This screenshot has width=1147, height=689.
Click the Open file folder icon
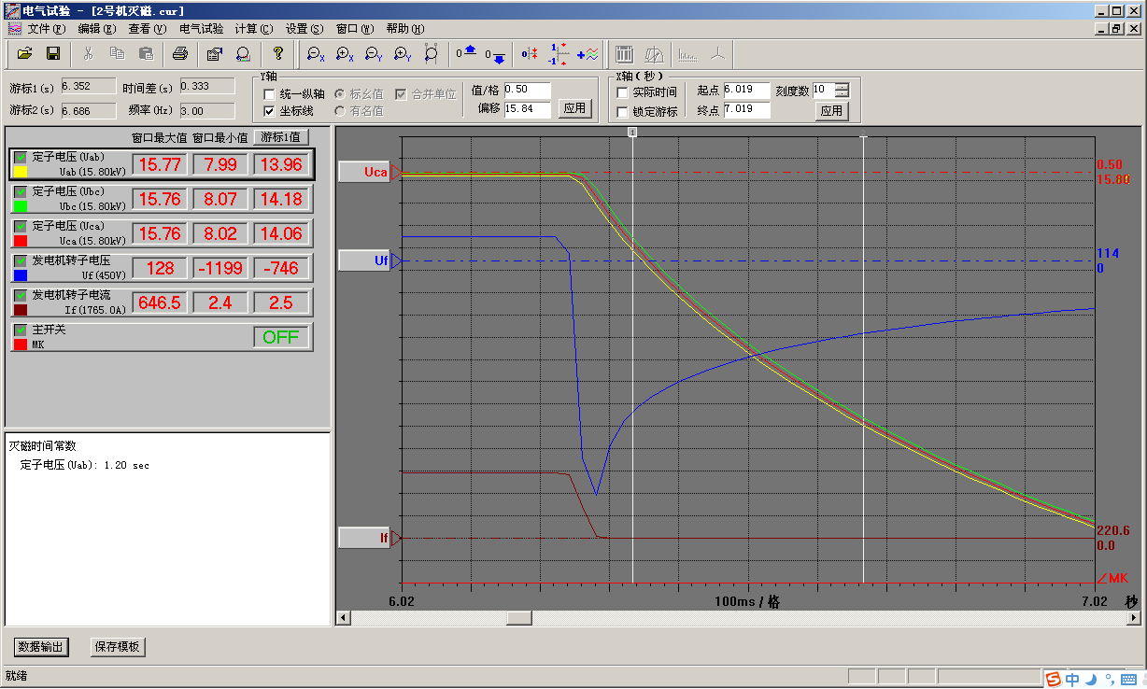click(x=25, y=54)
